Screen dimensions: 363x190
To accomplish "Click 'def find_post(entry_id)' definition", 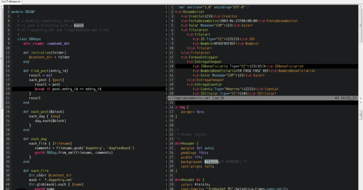I will click(45, 71).
